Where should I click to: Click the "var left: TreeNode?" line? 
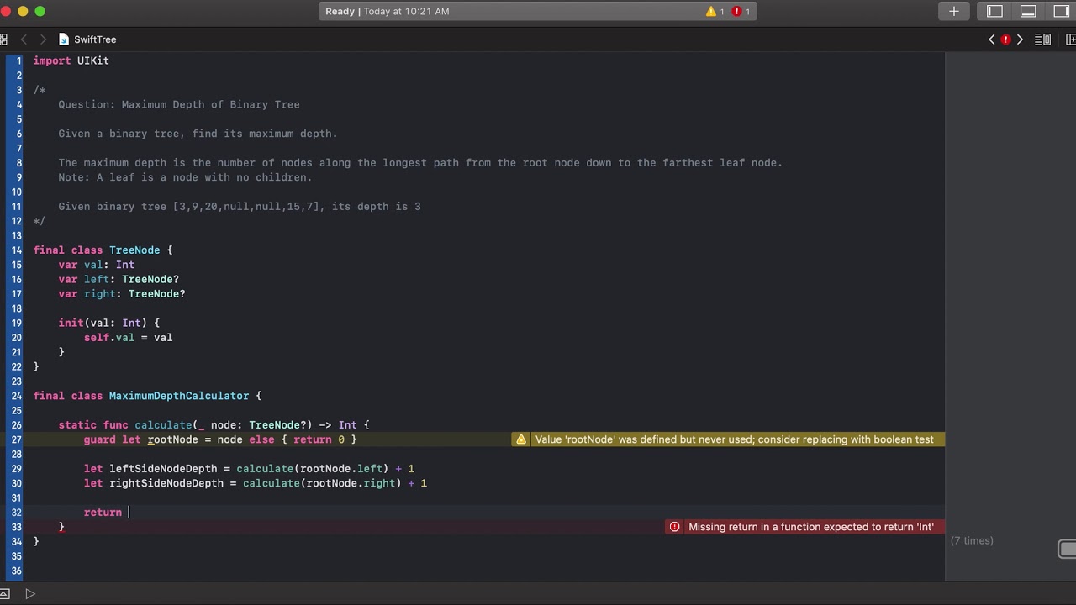pos(119,279)
